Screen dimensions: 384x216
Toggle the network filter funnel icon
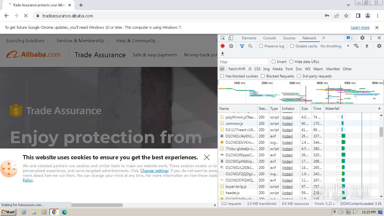[x=242, y=46]
